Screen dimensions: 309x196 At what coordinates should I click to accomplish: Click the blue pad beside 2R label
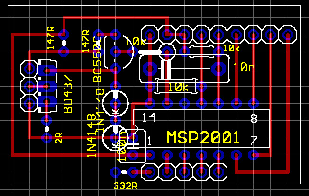click(x=46, y=138)
